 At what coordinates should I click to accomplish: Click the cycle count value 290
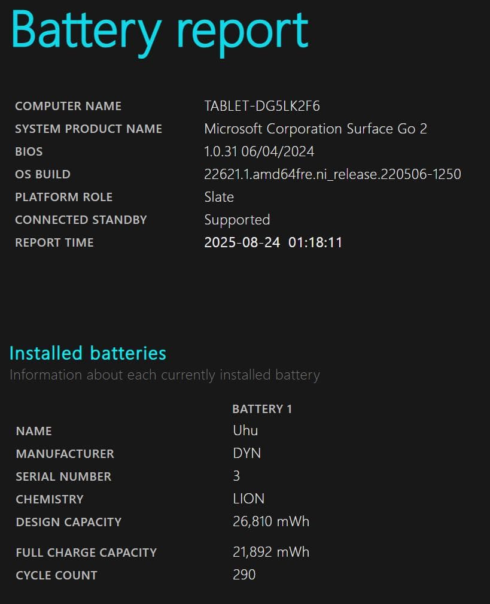(x=244, y=575)
